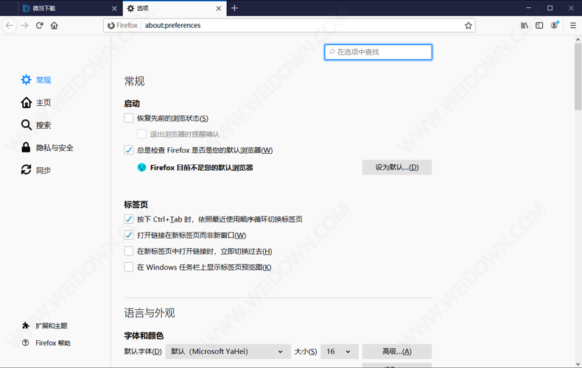Click the 主页 house icon in the sidebar
Viewport: 582px width, 368px height.
click(26, 102)
